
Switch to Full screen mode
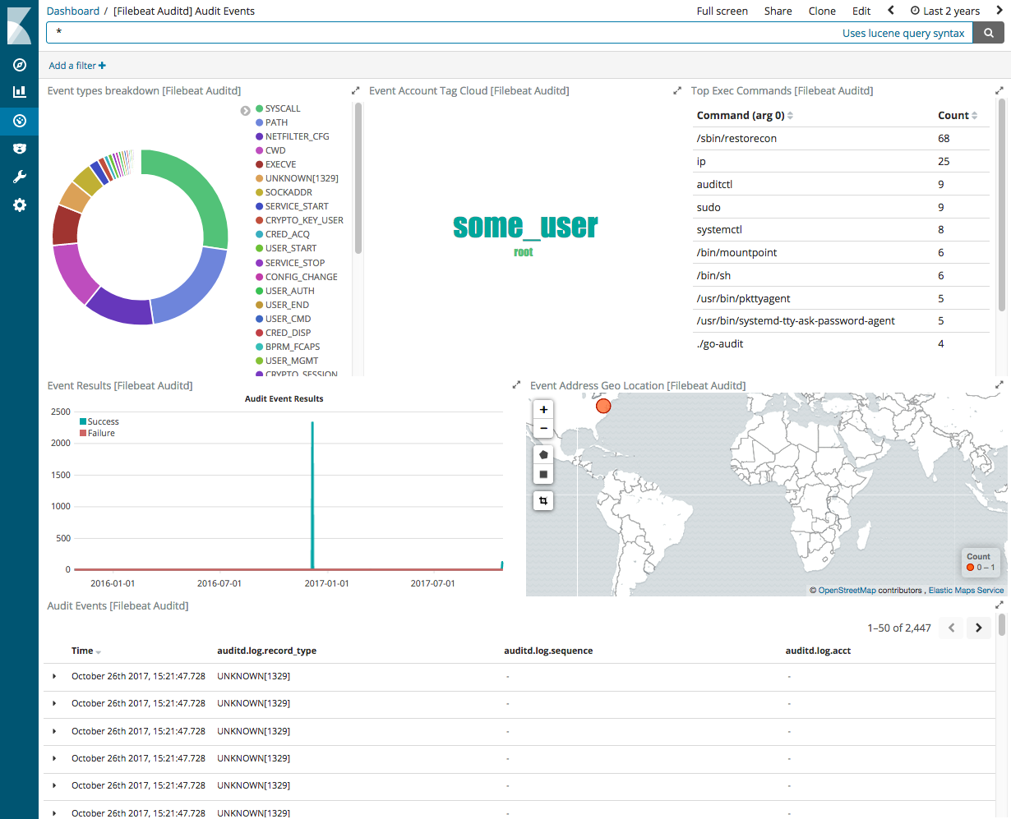(x=722, y=11)
